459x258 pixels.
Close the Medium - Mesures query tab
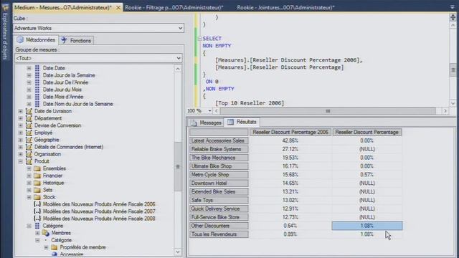pyautogui.click(x=118, y=8)
